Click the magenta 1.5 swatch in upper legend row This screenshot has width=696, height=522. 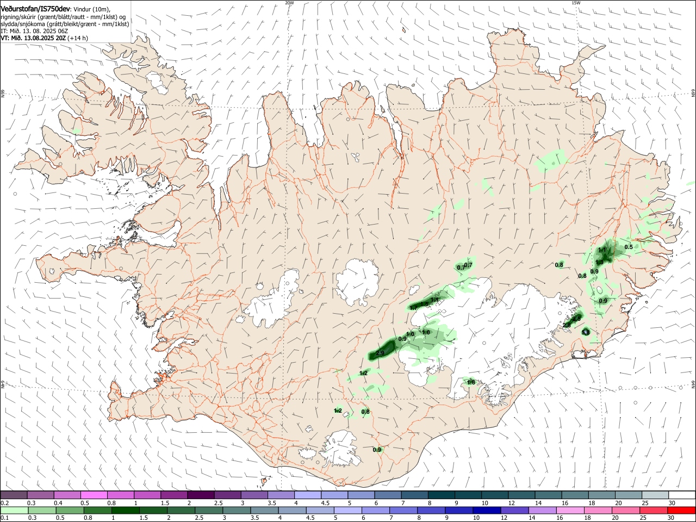(x=174, y=495)
